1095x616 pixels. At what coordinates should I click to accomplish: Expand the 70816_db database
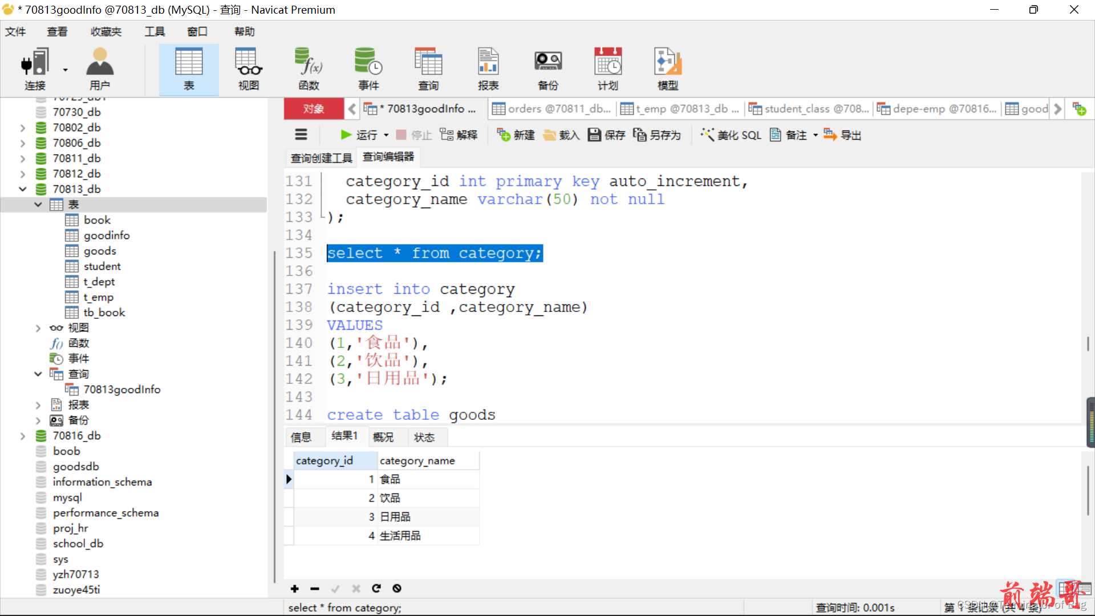click(x=23, y=436)
